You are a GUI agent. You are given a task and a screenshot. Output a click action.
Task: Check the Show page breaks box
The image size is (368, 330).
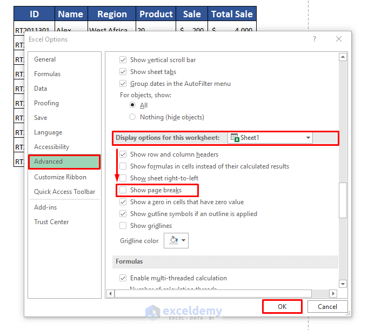[x=123, y=190]
